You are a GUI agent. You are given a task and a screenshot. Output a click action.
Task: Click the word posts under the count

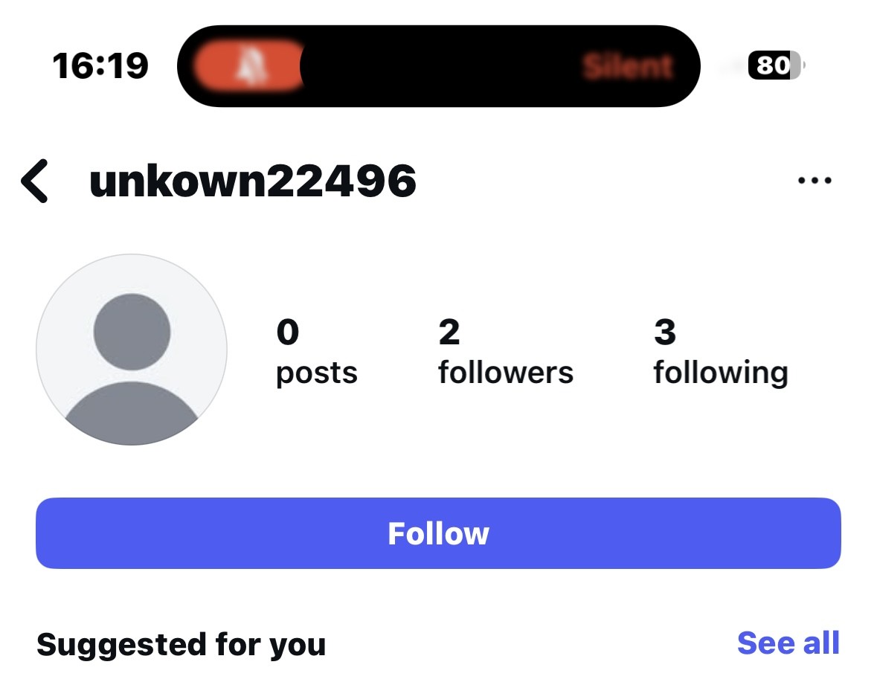coord(316,373)
